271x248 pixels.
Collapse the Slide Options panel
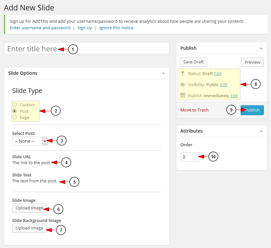click(x=163, y=73)
